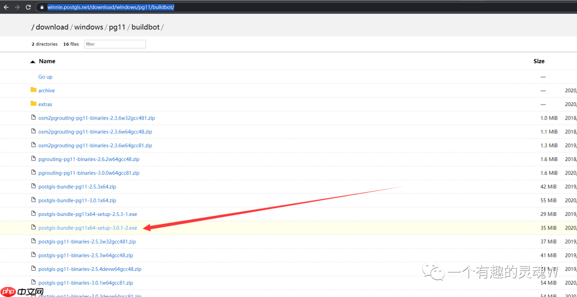This screenshot has width=577, height=297.
Task: Download postgis-bundle-pg11x64-setup-2.5.3-1.exe
Action: [88, 214]
